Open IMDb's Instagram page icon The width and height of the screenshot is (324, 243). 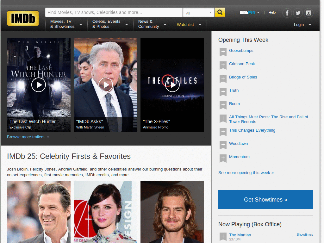pos(308,13)
